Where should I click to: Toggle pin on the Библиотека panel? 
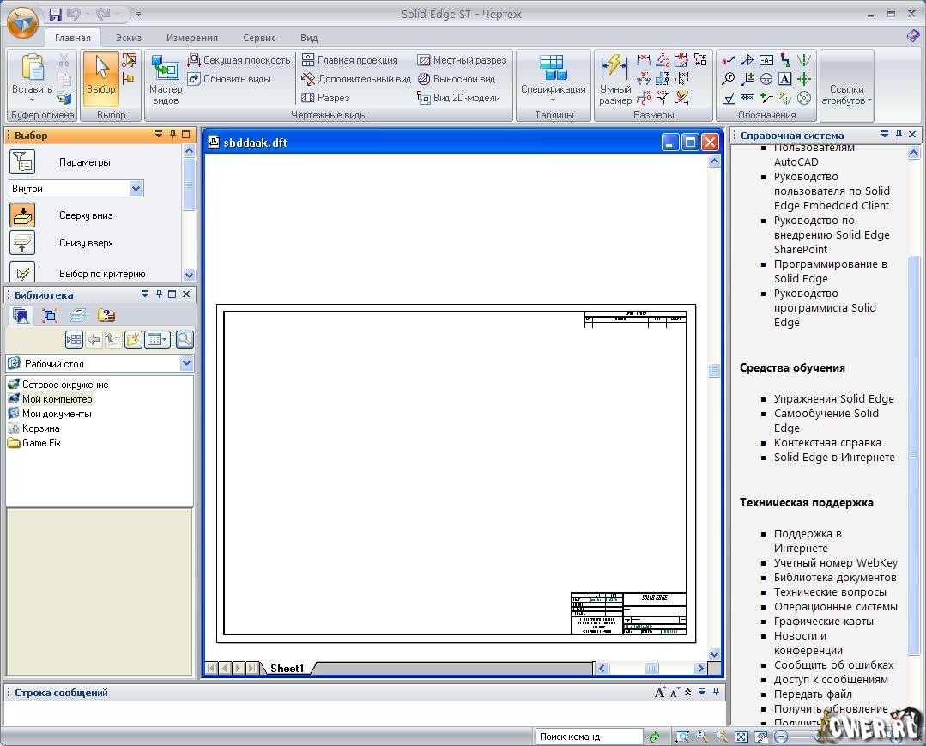point(159,294)
